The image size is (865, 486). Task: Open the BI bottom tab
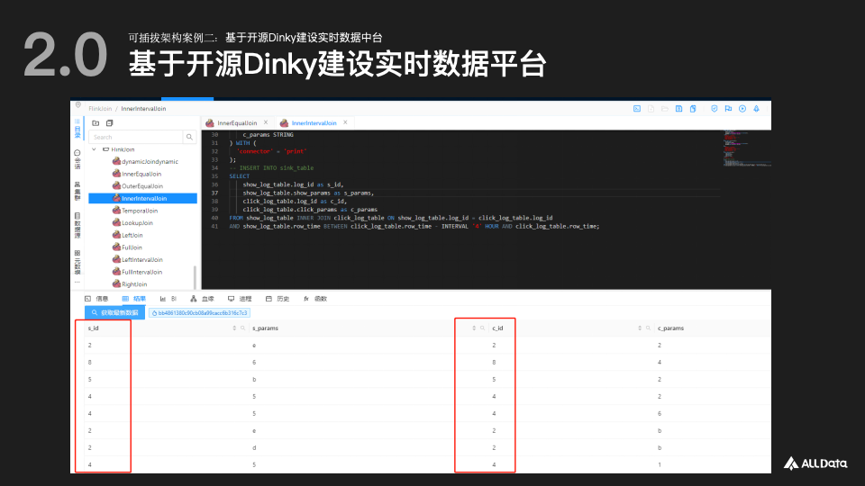click(168, 299)
